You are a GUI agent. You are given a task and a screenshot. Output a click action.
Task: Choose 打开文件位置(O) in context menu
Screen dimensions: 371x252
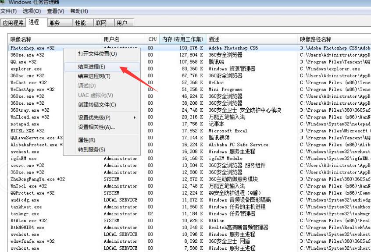[102, 53]
